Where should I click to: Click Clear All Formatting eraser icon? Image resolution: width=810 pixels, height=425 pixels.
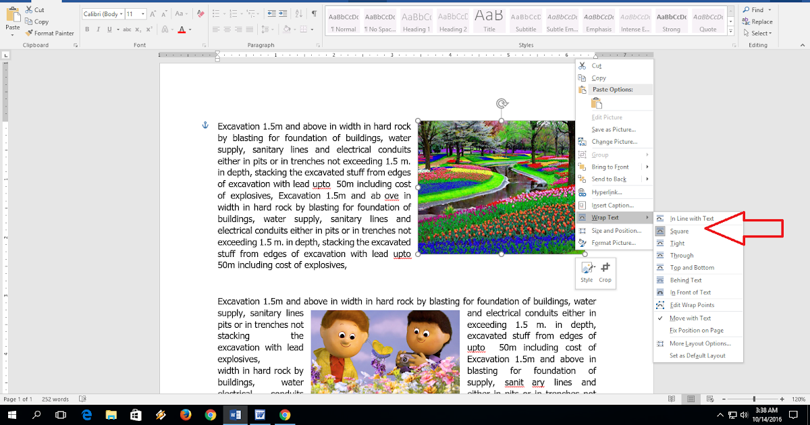tap(200, 13)
